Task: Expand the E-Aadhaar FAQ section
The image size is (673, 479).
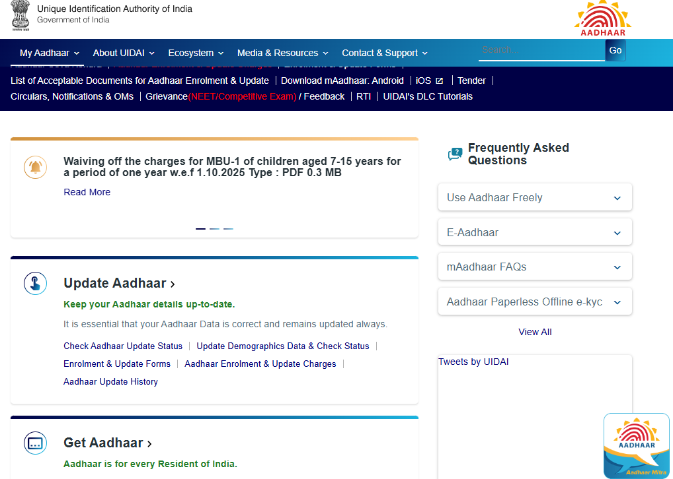Action: [x=534, y=232]
